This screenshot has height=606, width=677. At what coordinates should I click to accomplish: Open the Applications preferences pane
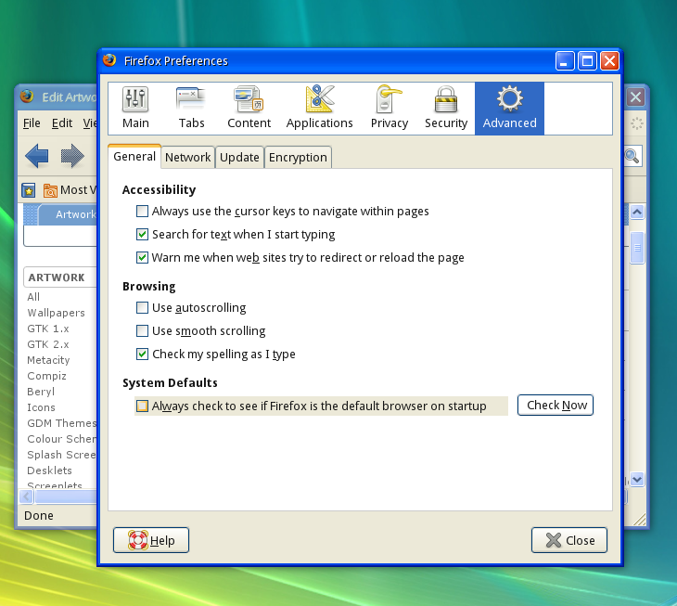click(x=320, y=109)
